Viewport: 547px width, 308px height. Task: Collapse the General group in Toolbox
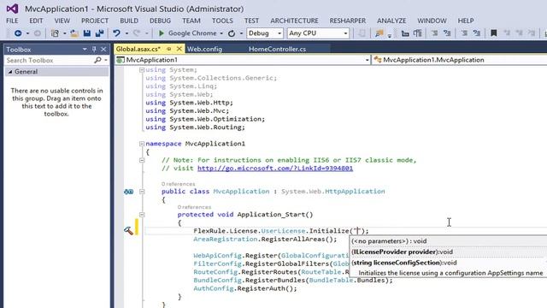coord(10,72)
